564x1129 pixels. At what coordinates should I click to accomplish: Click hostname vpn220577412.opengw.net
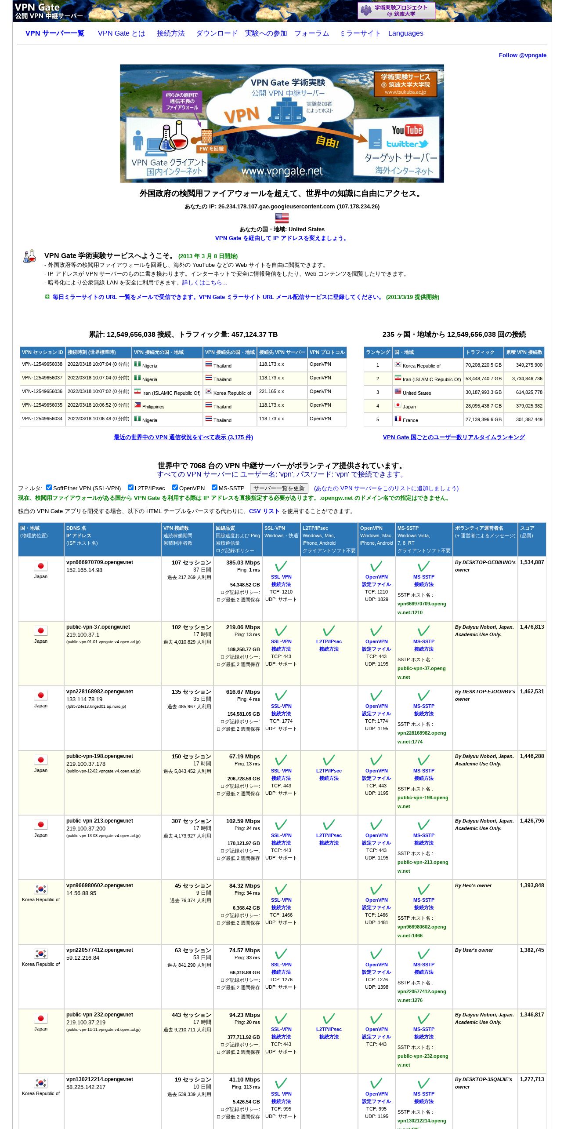(x=100, y=950)
